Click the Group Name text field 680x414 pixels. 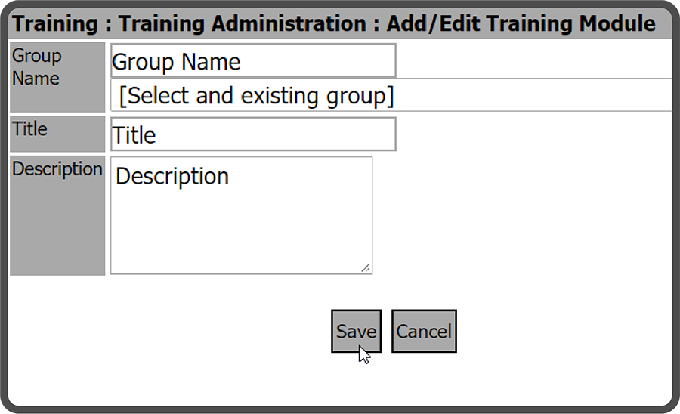252,61
